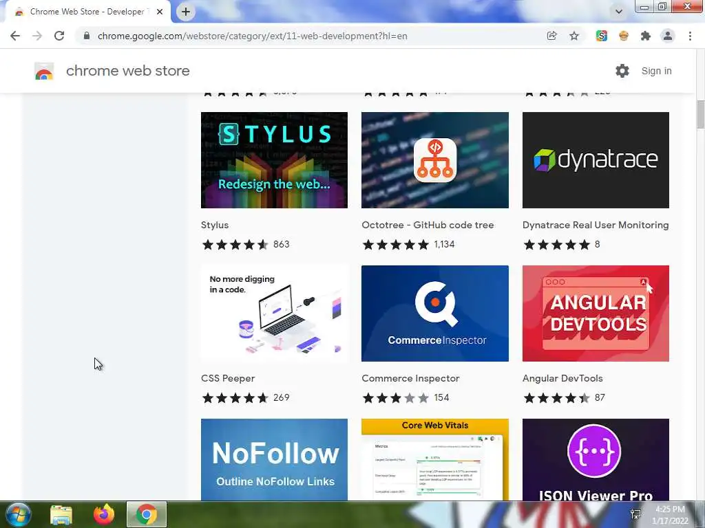This screenshot has height=528, width=705.
Task: Bookmark this page with the star icon
Action: pyautogui.click(x=574, y=36)
